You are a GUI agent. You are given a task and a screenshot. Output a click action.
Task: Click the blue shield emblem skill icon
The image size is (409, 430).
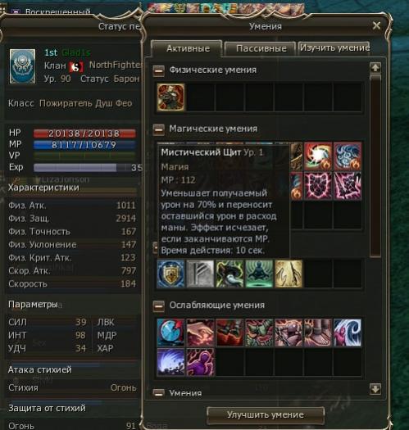pyautogui.click(x=170, y=274)
